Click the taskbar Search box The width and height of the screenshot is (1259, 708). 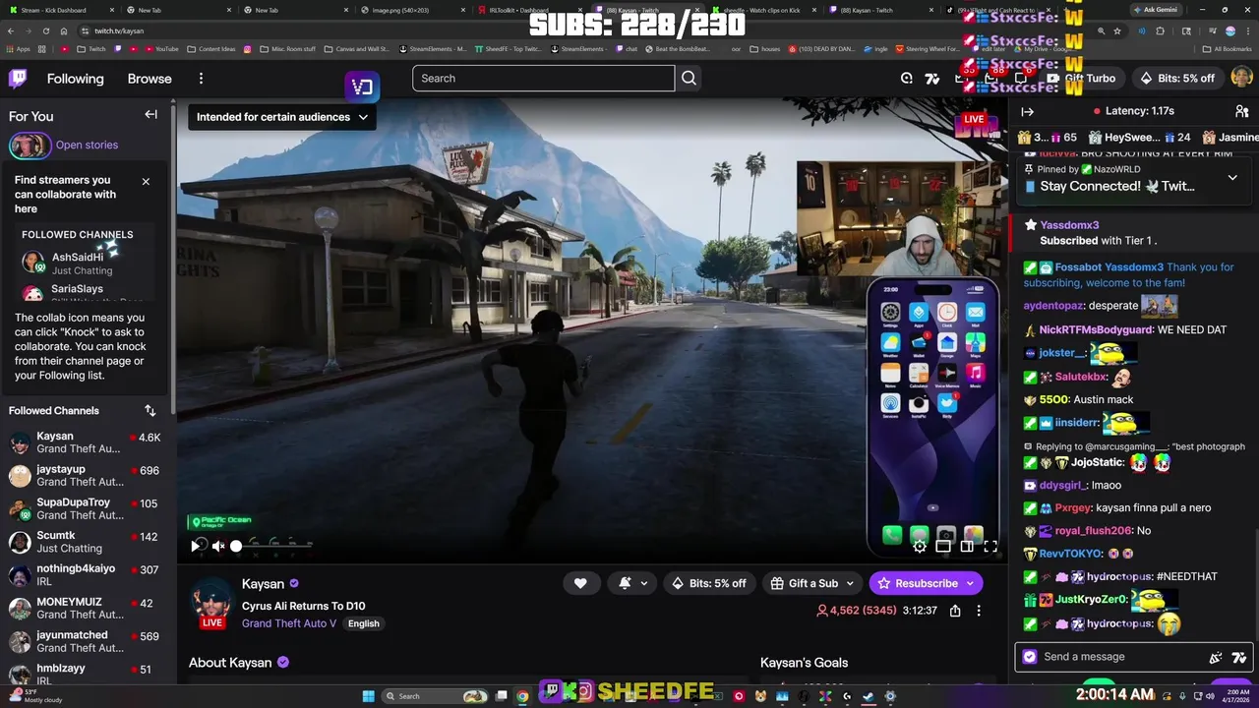point(435,696)
